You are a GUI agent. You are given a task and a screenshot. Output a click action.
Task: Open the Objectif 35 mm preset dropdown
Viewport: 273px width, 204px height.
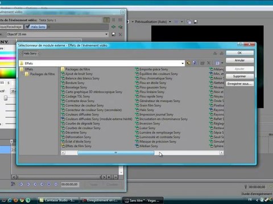106,34
